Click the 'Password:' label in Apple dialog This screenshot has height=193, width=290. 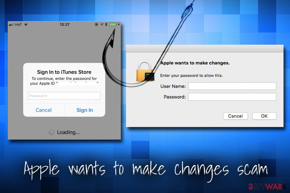coord(175,97)
